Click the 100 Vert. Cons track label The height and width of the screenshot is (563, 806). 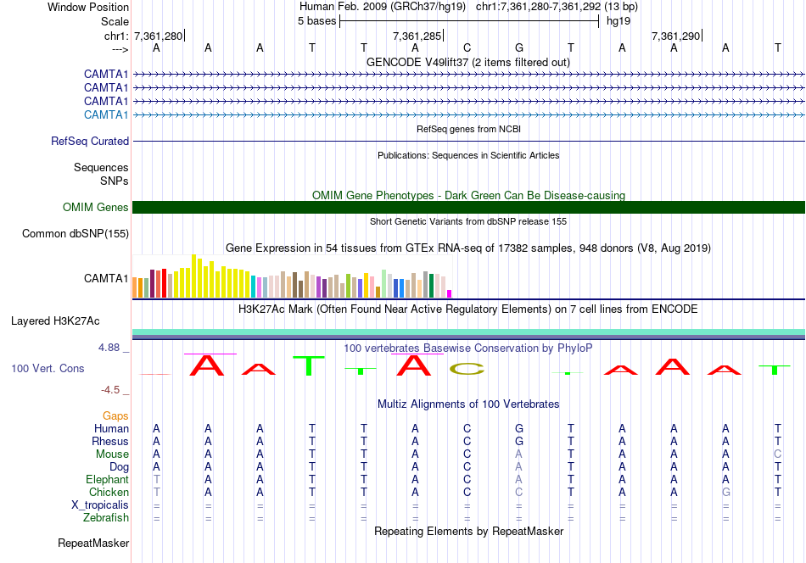coord(48,368)
